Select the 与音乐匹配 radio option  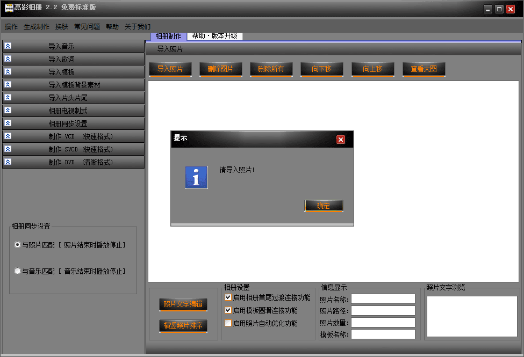pos(18,271)
